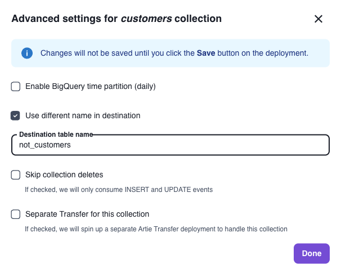Click the 'Separate Transfer for this collection' label
This screenshot has width=341, height=273.
click(87, 214)
